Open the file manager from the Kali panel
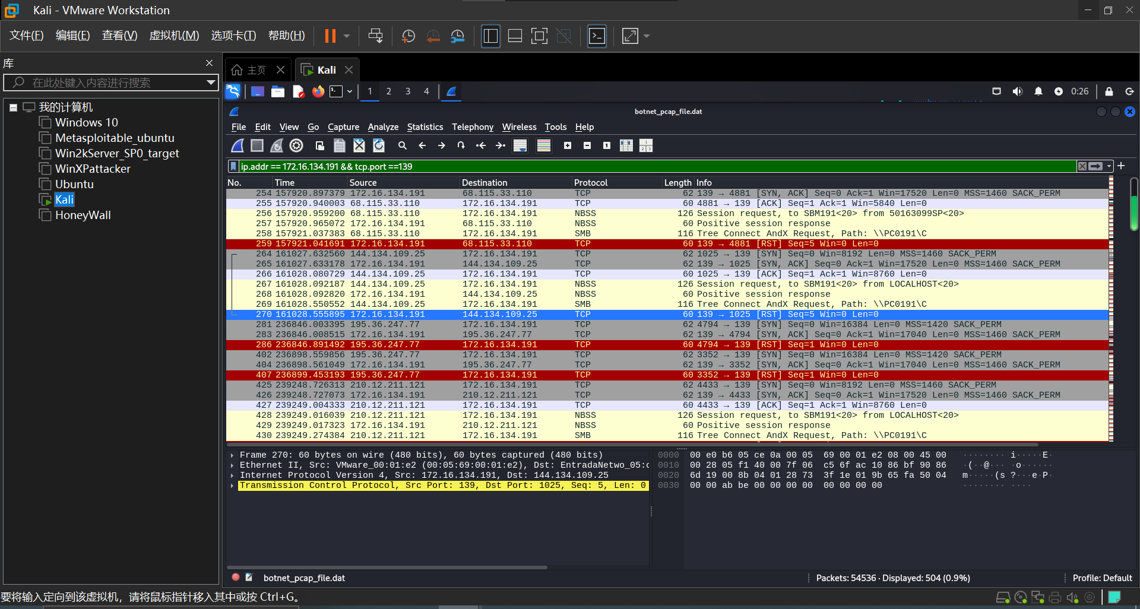 [278, 91]
